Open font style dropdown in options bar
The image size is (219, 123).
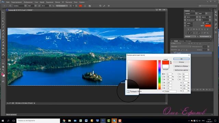tap(36, 6)
